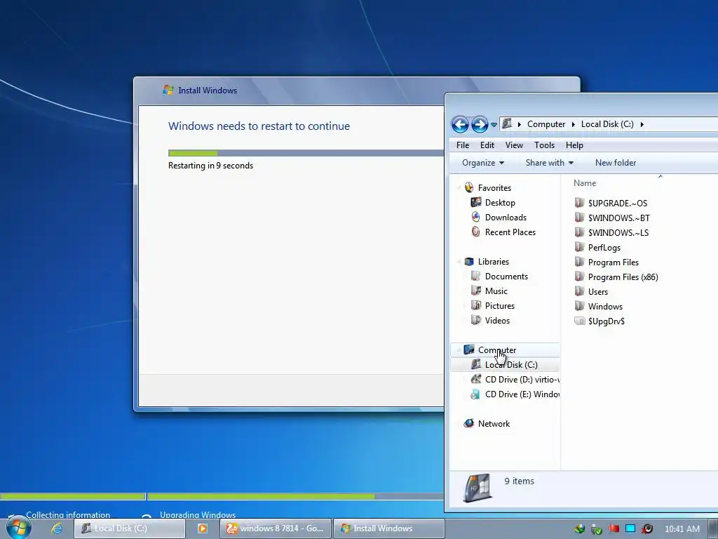Viewport: 718px width, 539px height.
Task: Go back with the Explorer Back arrow
Action: 460,124
